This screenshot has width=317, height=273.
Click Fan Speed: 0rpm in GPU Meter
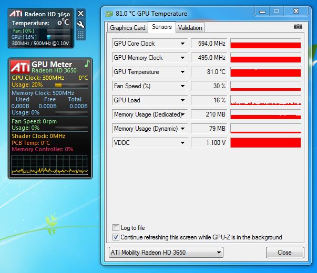[34, 121]
